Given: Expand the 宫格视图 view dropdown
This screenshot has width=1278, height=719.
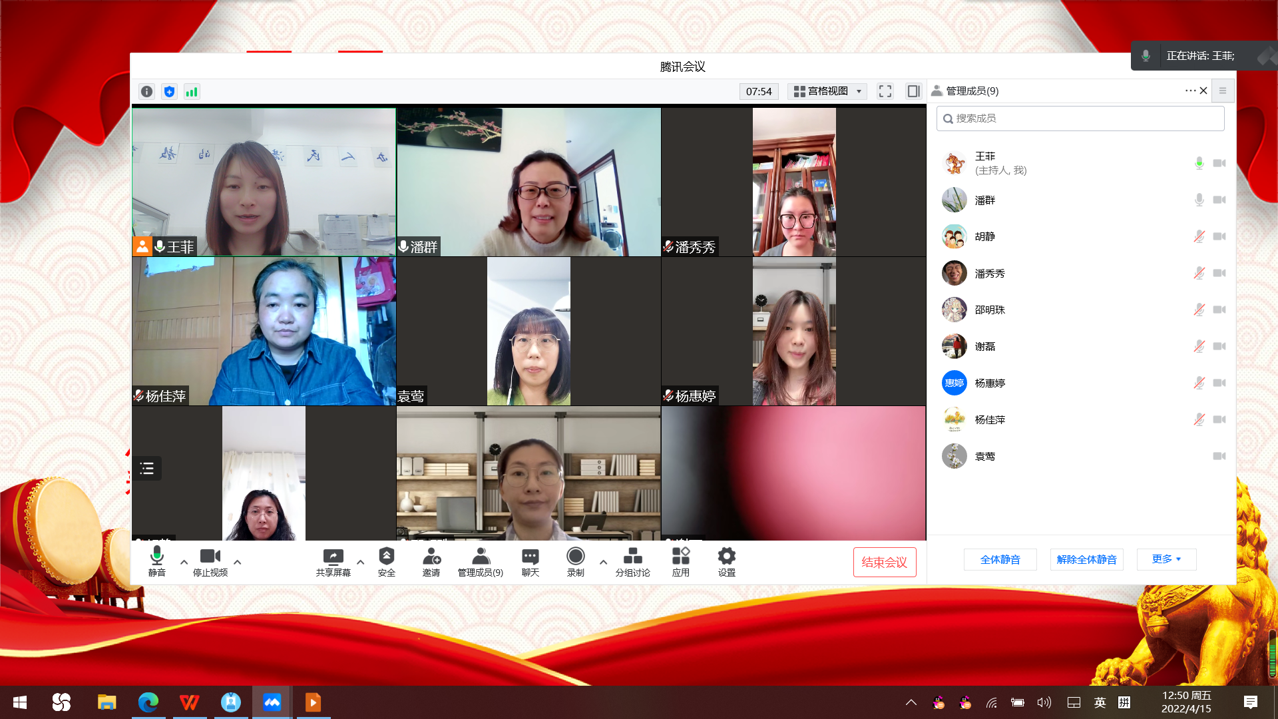Looking at the screenshot, I should click(827, 91).
